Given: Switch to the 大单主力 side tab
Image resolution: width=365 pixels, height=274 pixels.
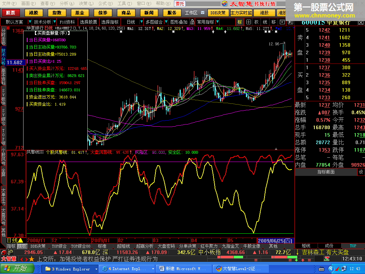Looking at the screenshot, I should click(3, 196).
